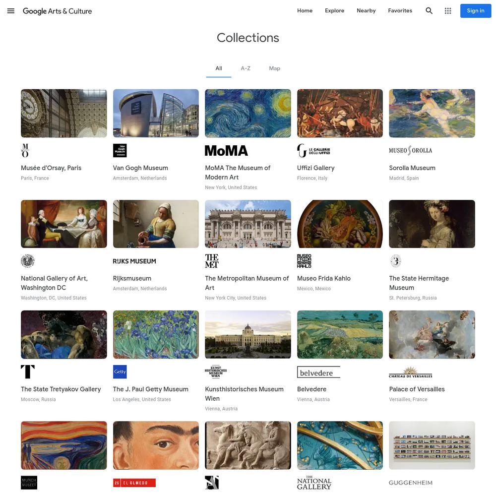Viewport: 496px width, 496px height.
Task: Open the Sorolla Museum title link
Action: tap(412, 168)
